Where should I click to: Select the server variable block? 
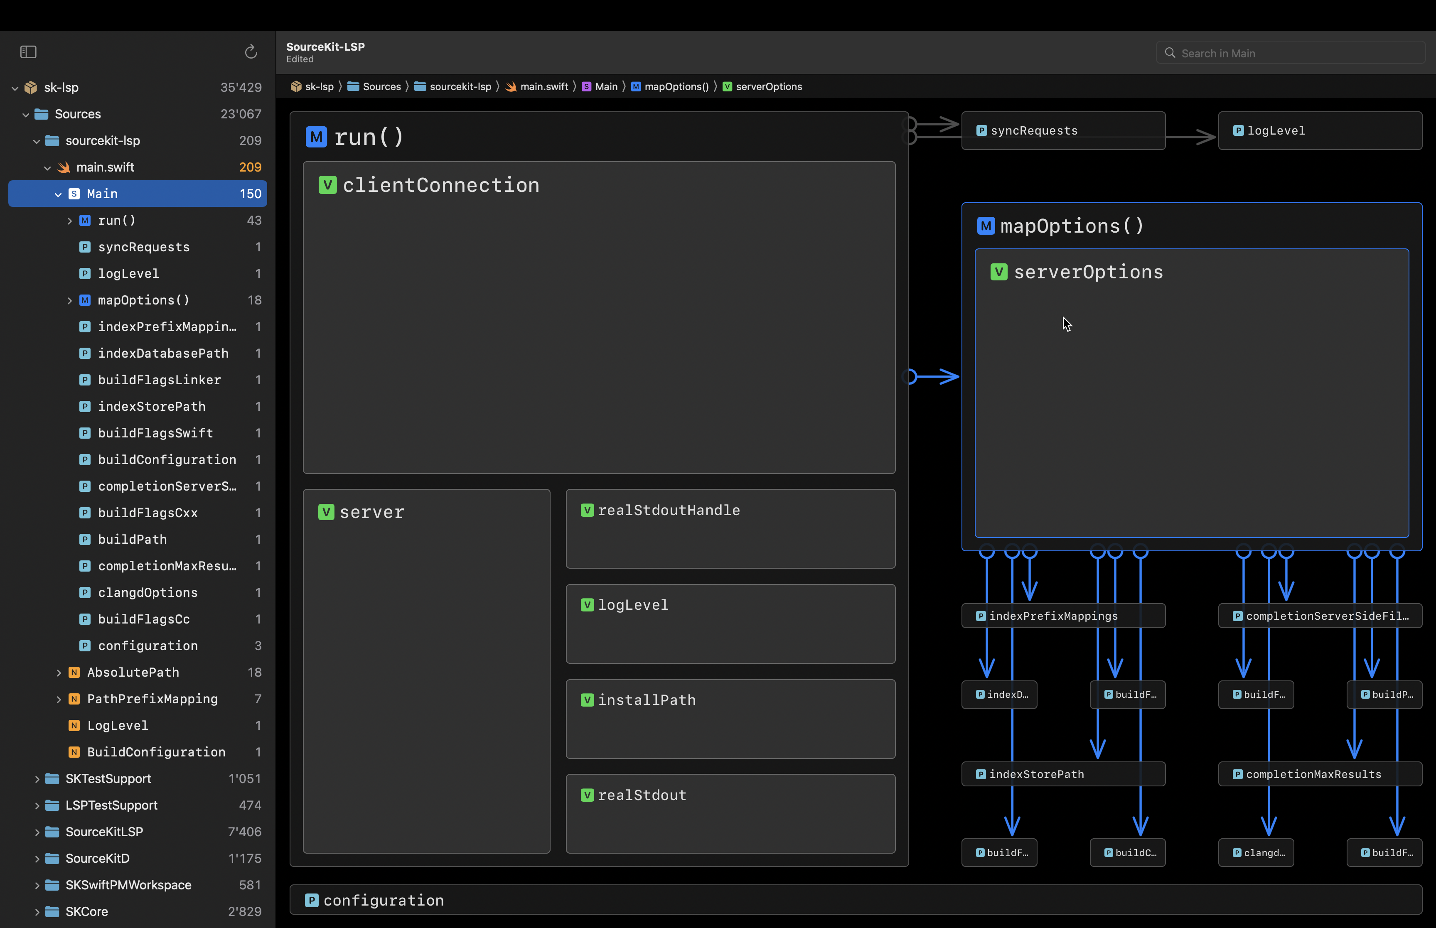(x=427, y=671)
